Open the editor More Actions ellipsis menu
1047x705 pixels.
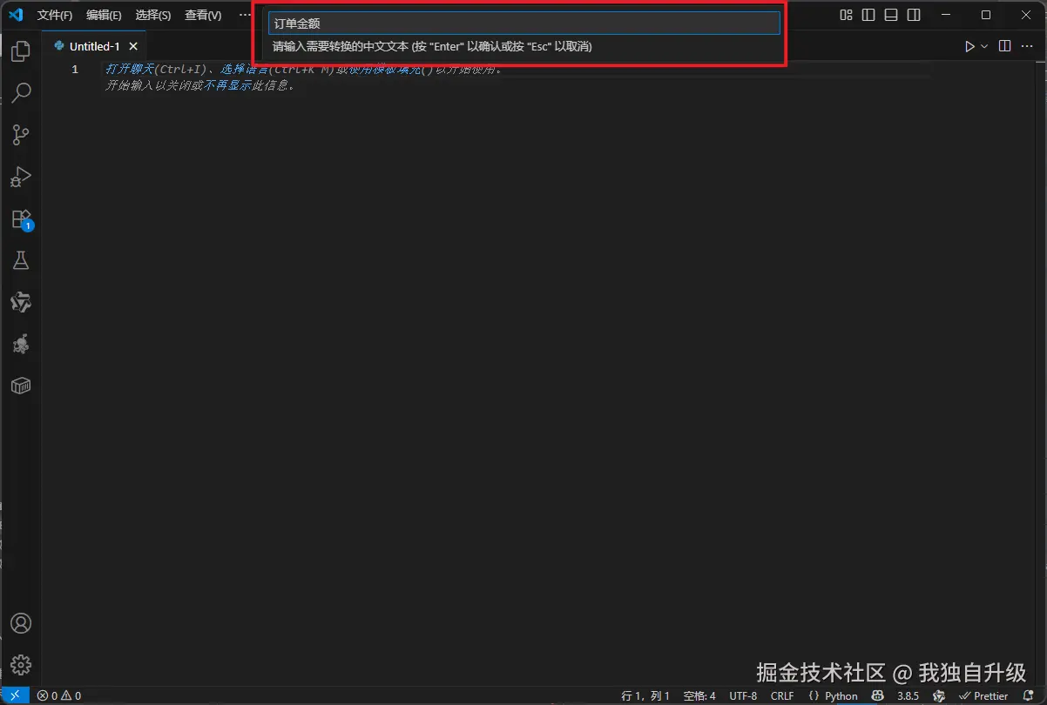(1027, 46)
